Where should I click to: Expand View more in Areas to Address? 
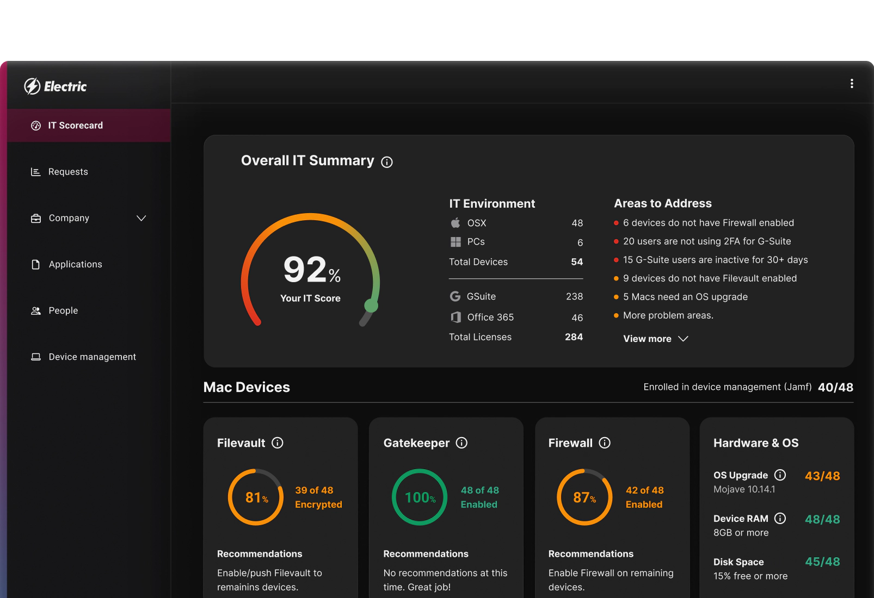pos(655,338)
